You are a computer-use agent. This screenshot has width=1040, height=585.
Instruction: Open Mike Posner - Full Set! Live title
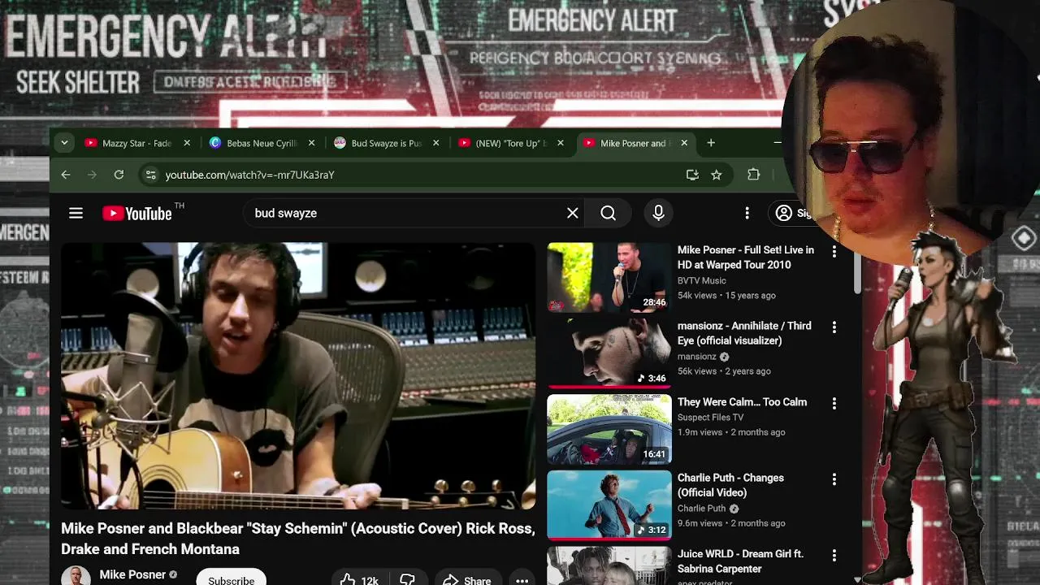746,258
